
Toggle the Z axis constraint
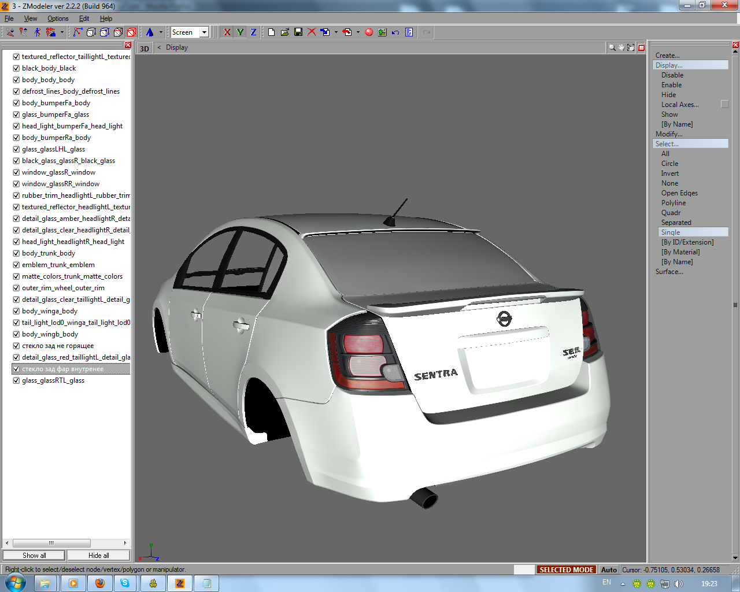click(x=253, y=32)
